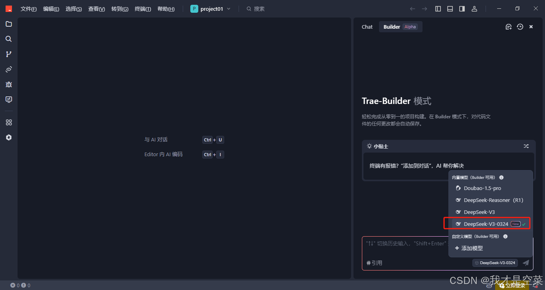Go forward with the right arrow
545x290 pixels.
[x=425, y=9]
